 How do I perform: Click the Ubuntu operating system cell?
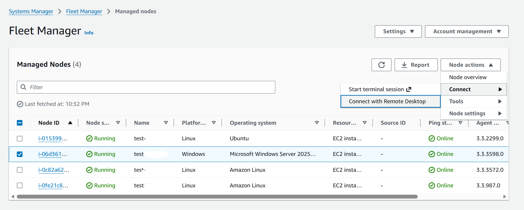pos(239,139)
